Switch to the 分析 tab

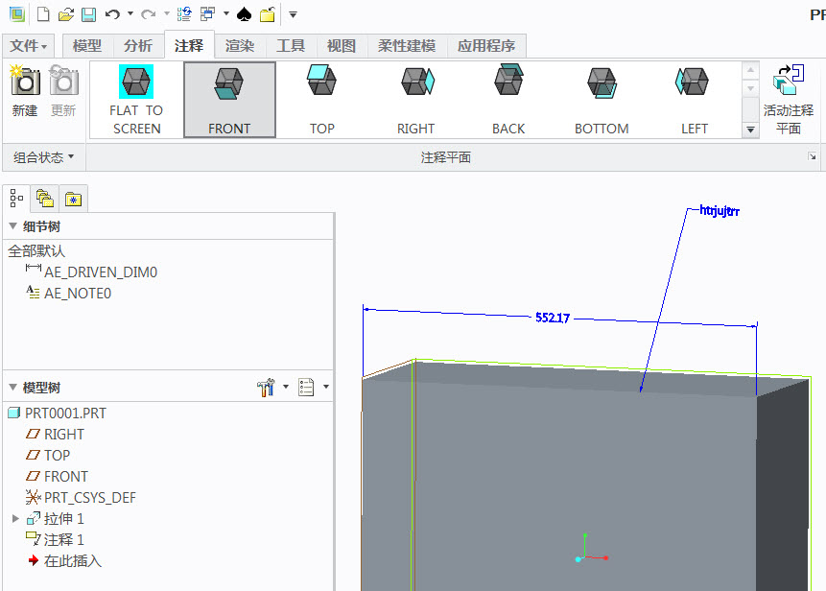[x=138, y=46]
